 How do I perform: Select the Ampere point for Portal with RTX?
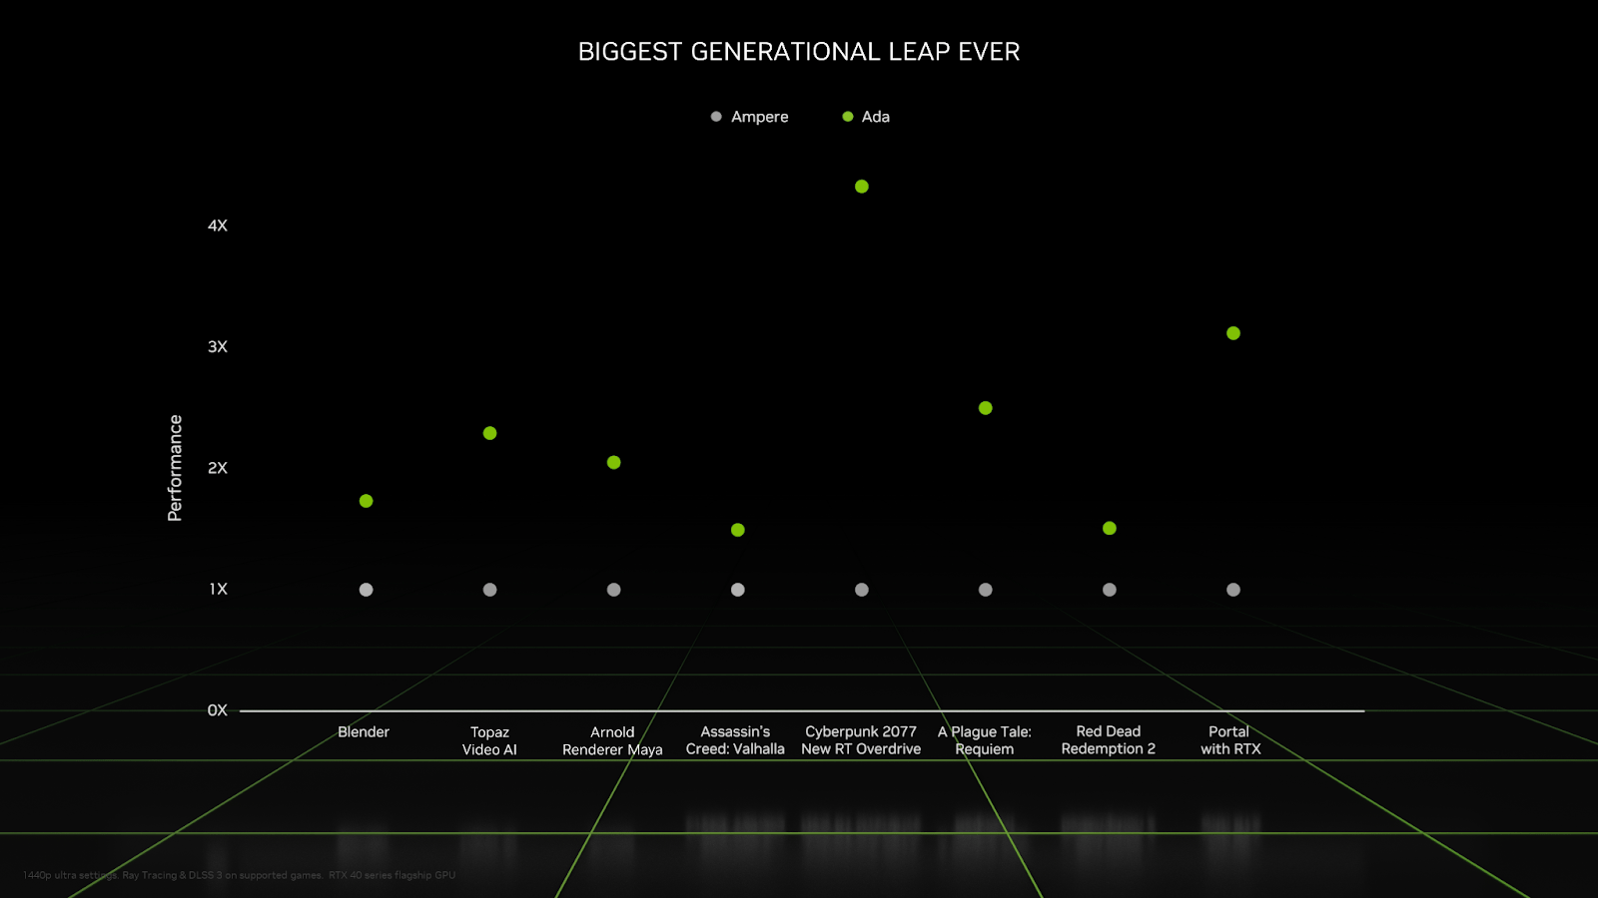pyautogui.click(x=1233, y=590)
